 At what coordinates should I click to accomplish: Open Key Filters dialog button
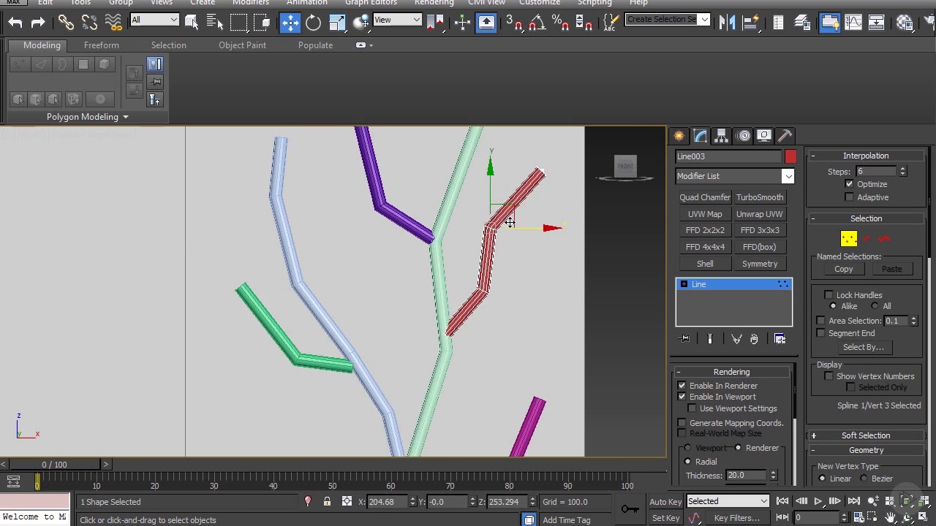pos(737,518)
